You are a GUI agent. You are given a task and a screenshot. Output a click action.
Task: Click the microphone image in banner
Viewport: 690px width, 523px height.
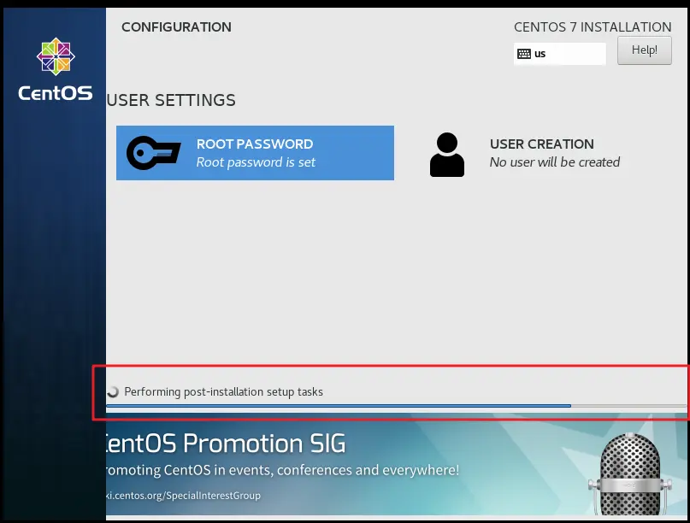629,473
